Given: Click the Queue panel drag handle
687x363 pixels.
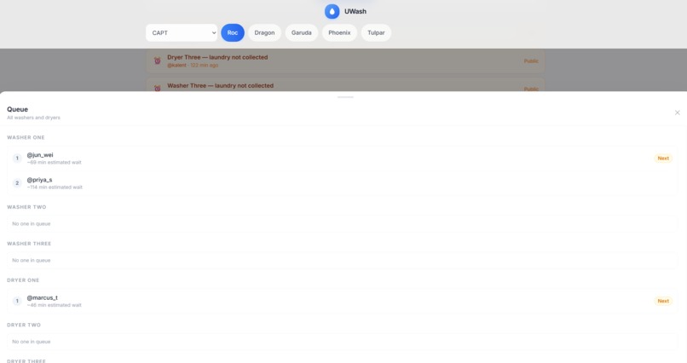Looking at the screenshot, I should coord(345,97).
